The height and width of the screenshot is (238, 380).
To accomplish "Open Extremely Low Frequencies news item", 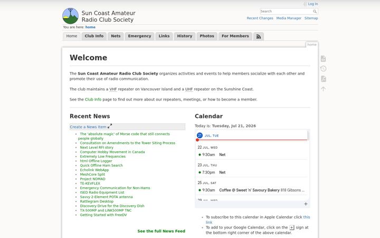I will click(x=103, y=157).
